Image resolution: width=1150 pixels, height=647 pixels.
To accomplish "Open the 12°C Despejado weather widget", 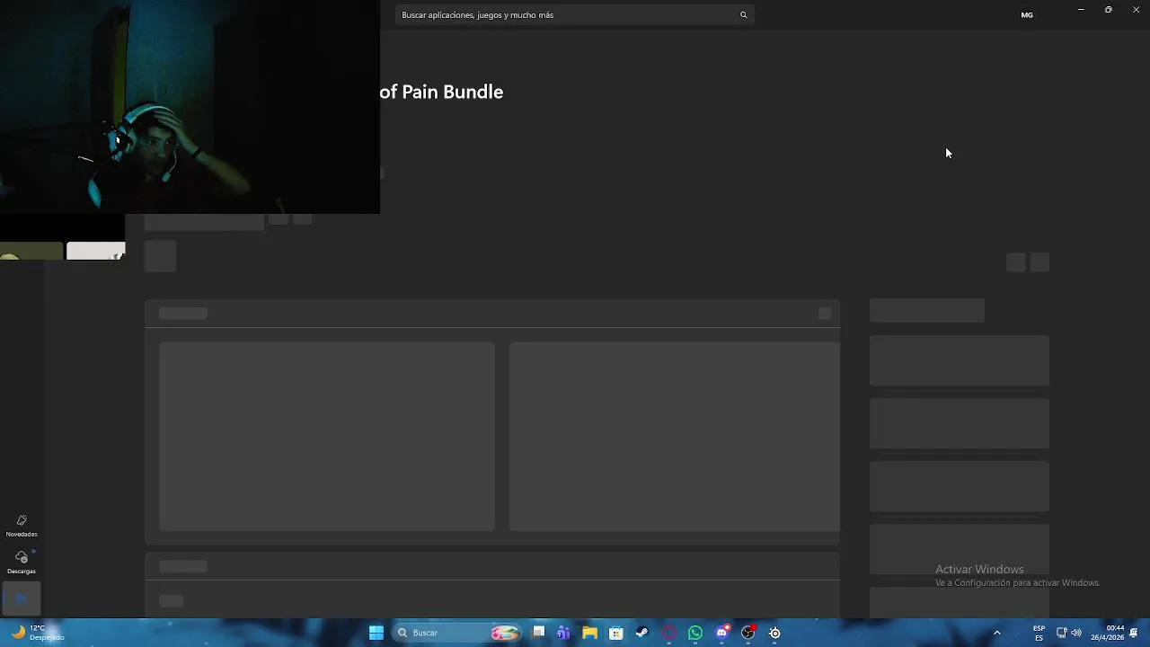I will pyautogui.click(x=38, y=633).
